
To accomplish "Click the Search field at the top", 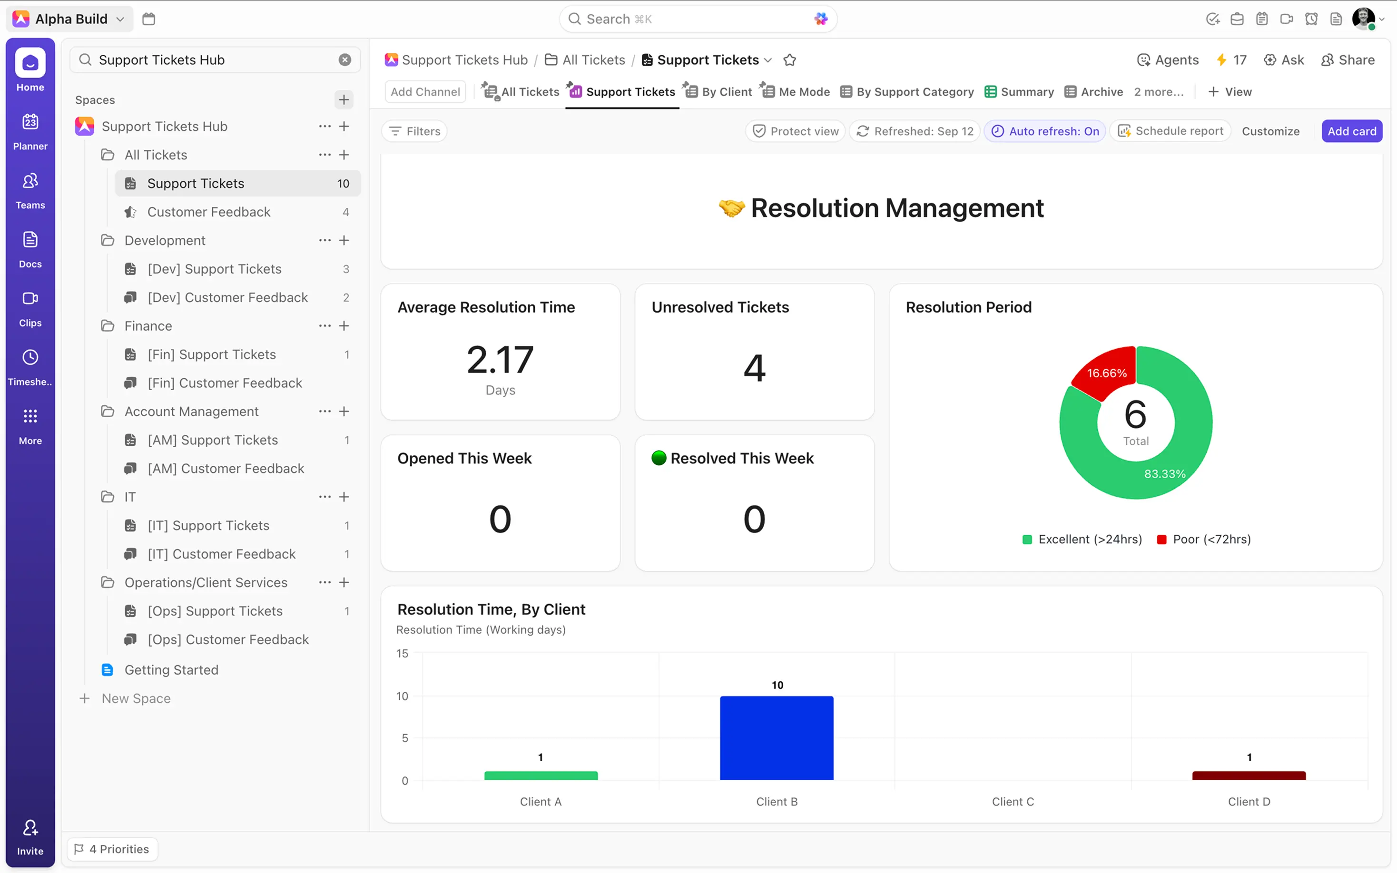I will 698,19.
